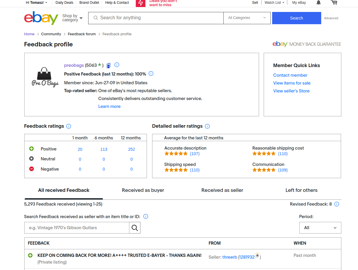Open the Contact member link
This screenshot has width=358, height=270.
[x=290, y=75]
